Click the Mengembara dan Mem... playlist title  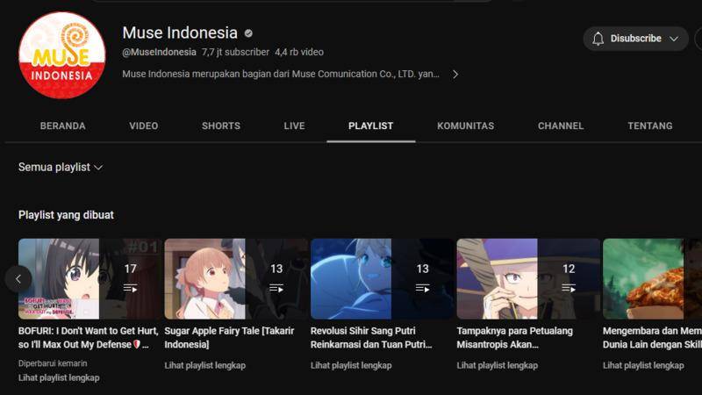pyautogui.click(x=652, y=338)
